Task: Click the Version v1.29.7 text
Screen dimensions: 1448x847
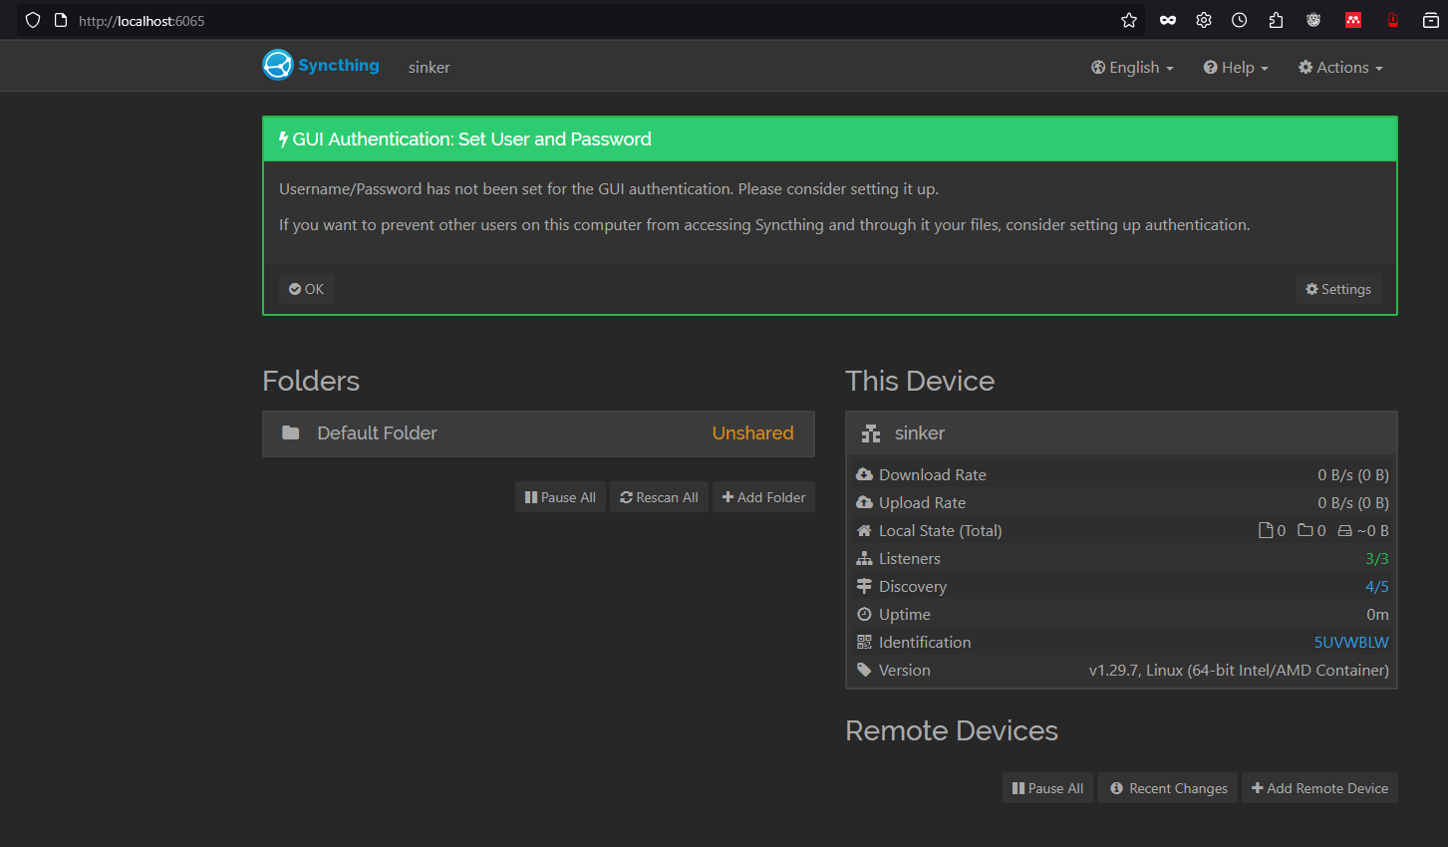Action: pos(1239,671)
